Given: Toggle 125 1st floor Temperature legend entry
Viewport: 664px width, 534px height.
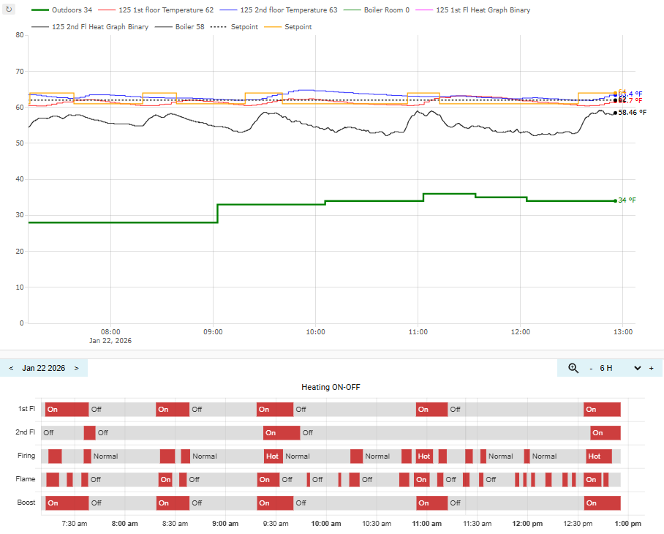Looking at the screenshot, I should [x=156, y=10].
